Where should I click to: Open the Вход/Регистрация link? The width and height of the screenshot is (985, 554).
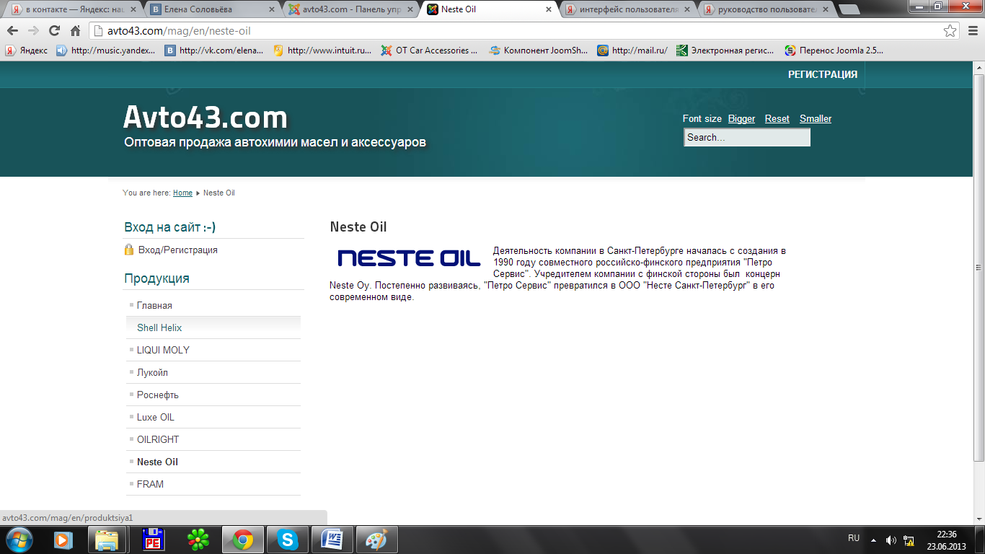[177, 250]
